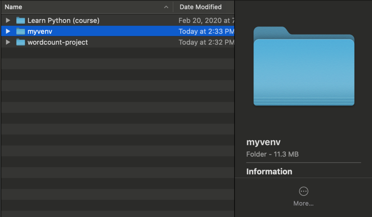Expand the myvenv folder disclosure triangle
This screenshot has width=372, height=217.
pos(8,31)
